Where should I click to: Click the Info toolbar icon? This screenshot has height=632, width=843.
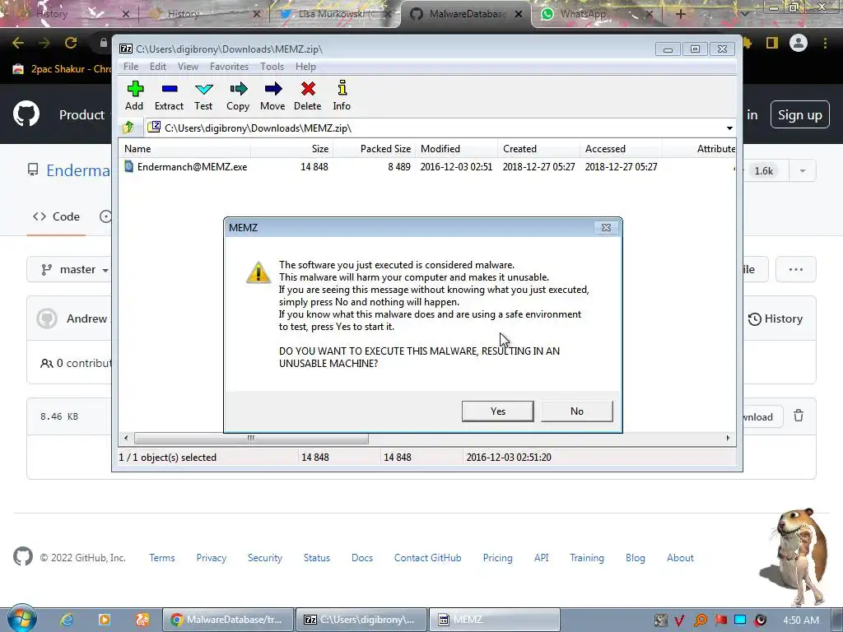[342, 95]
